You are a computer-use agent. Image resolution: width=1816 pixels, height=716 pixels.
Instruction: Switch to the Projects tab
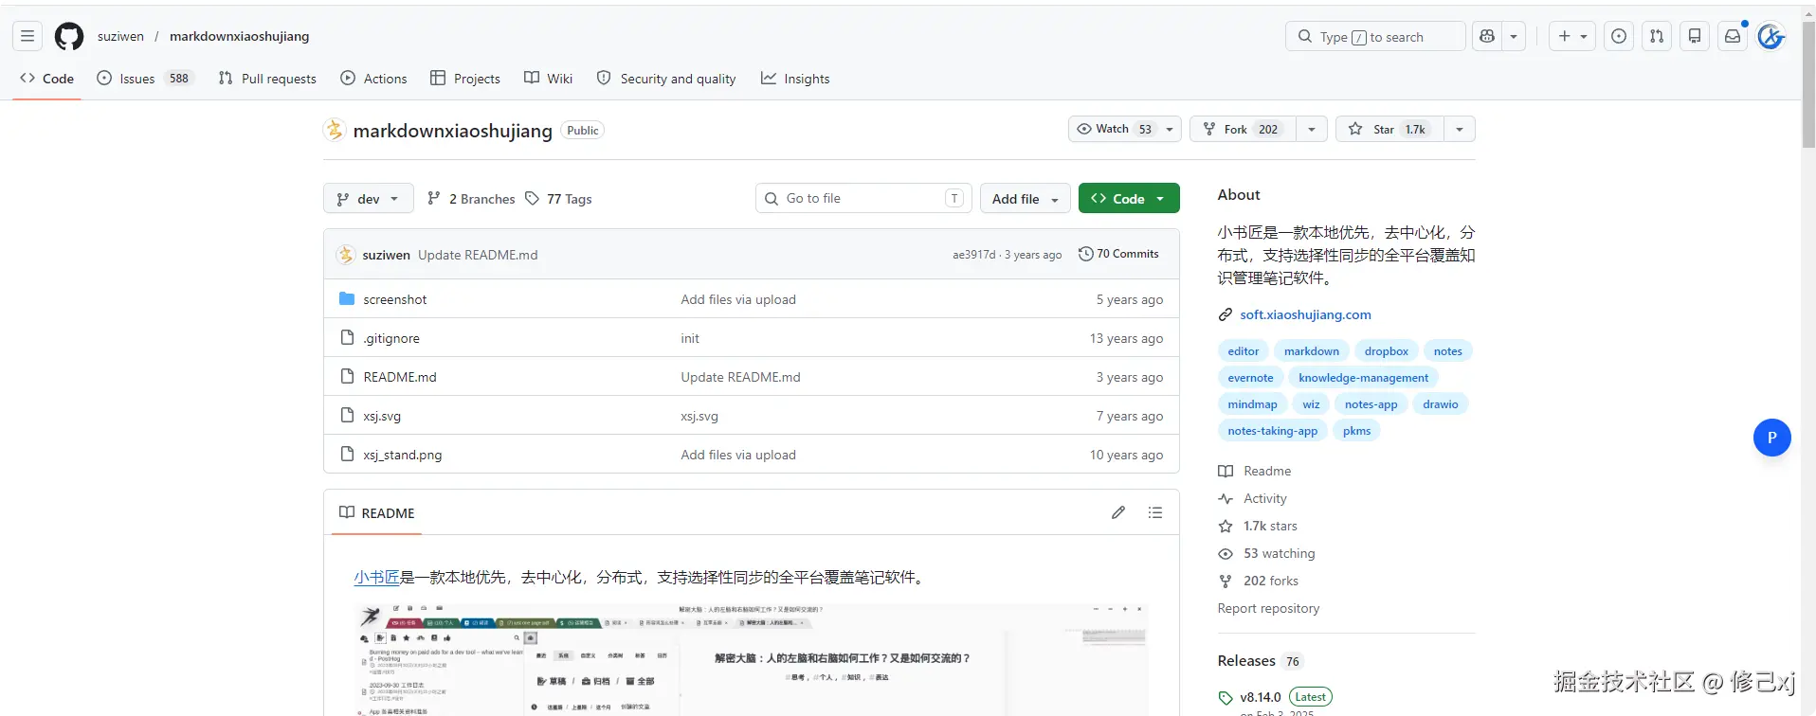(464, 79)
